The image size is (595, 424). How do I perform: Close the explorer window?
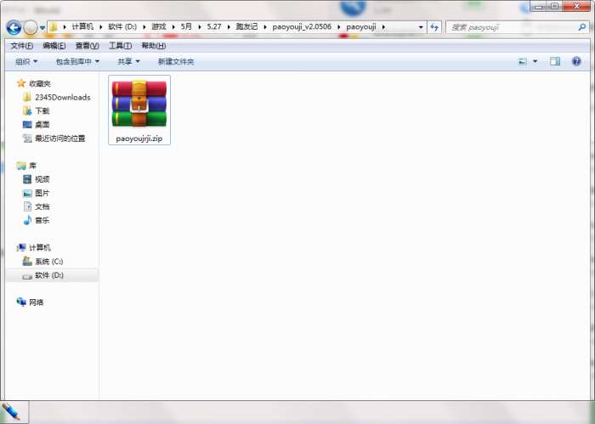click(x=576, y=6)
